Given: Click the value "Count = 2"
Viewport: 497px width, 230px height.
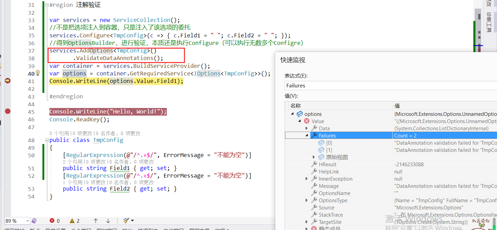Looking at the screenshot, I should [x=406, y=135].
